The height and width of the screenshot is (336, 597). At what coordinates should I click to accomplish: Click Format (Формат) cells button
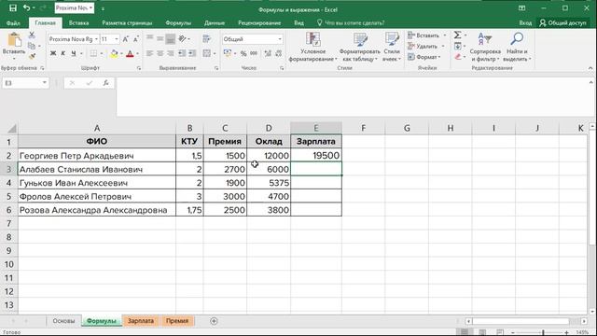coord(423,57)
